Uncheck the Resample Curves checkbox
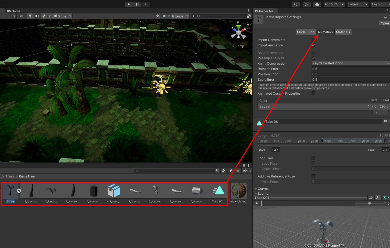390x248 pixels. pos(313,58)
